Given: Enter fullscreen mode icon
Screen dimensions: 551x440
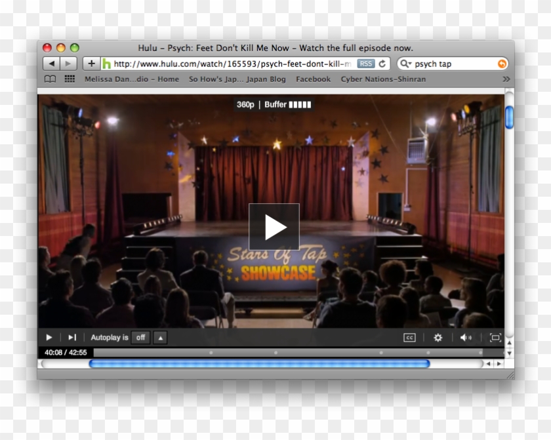Looking at the screenshot, I should (495, 338).
